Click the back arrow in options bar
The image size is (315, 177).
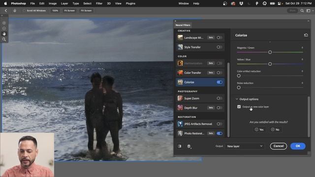[5, 11]
